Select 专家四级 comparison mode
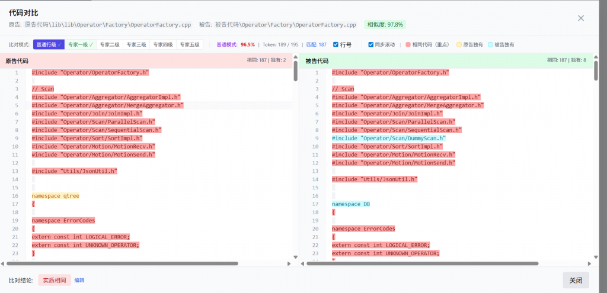 (163, 44)
